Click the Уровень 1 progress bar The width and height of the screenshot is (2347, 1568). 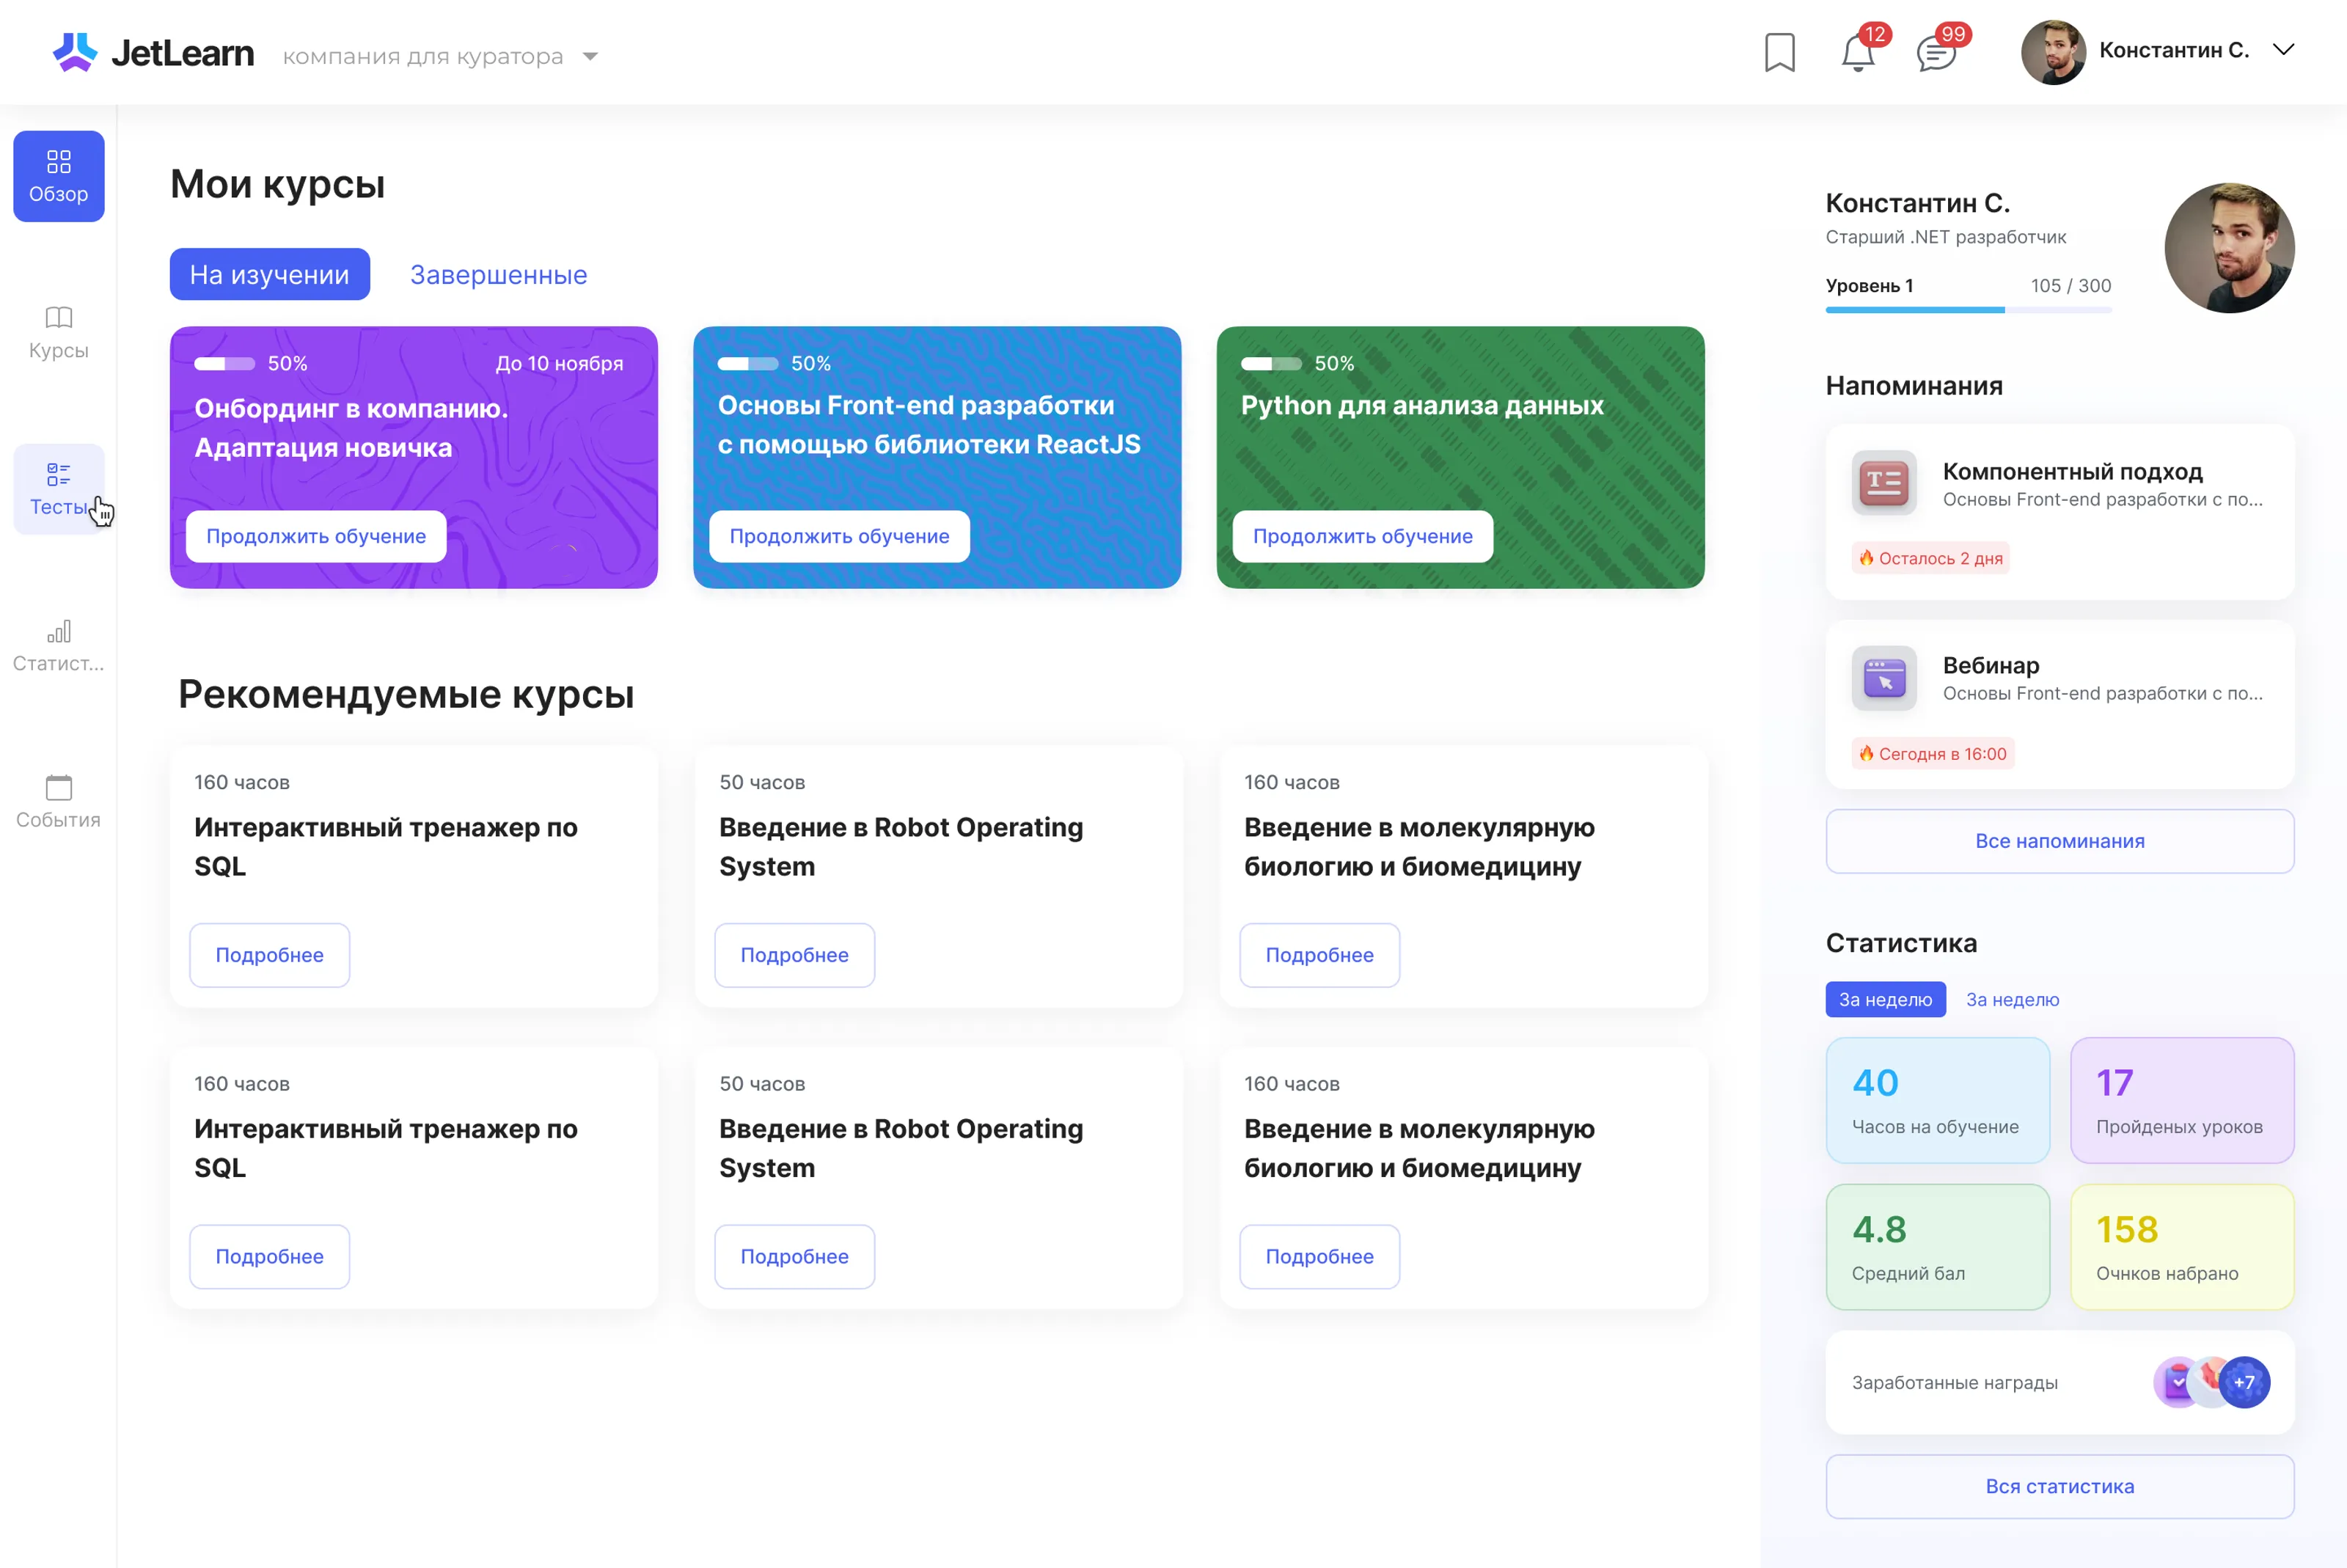point(1967,310)
